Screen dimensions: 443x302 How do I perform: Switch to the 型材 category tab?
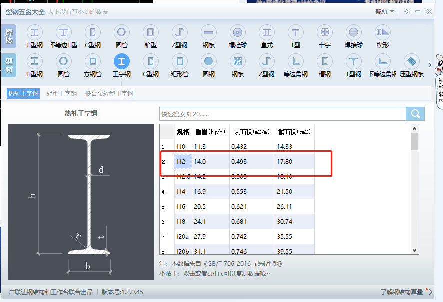9,65
